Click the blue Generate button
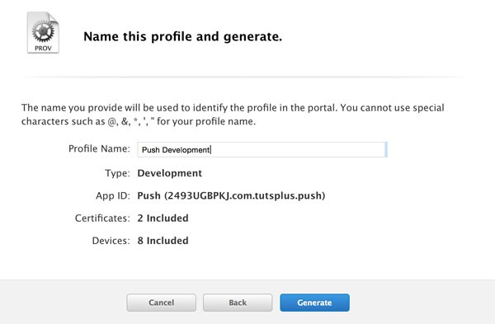 [x=314, y=303]
